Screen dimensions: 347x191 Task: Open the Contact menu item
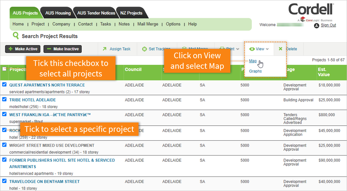tap(85, 24)
